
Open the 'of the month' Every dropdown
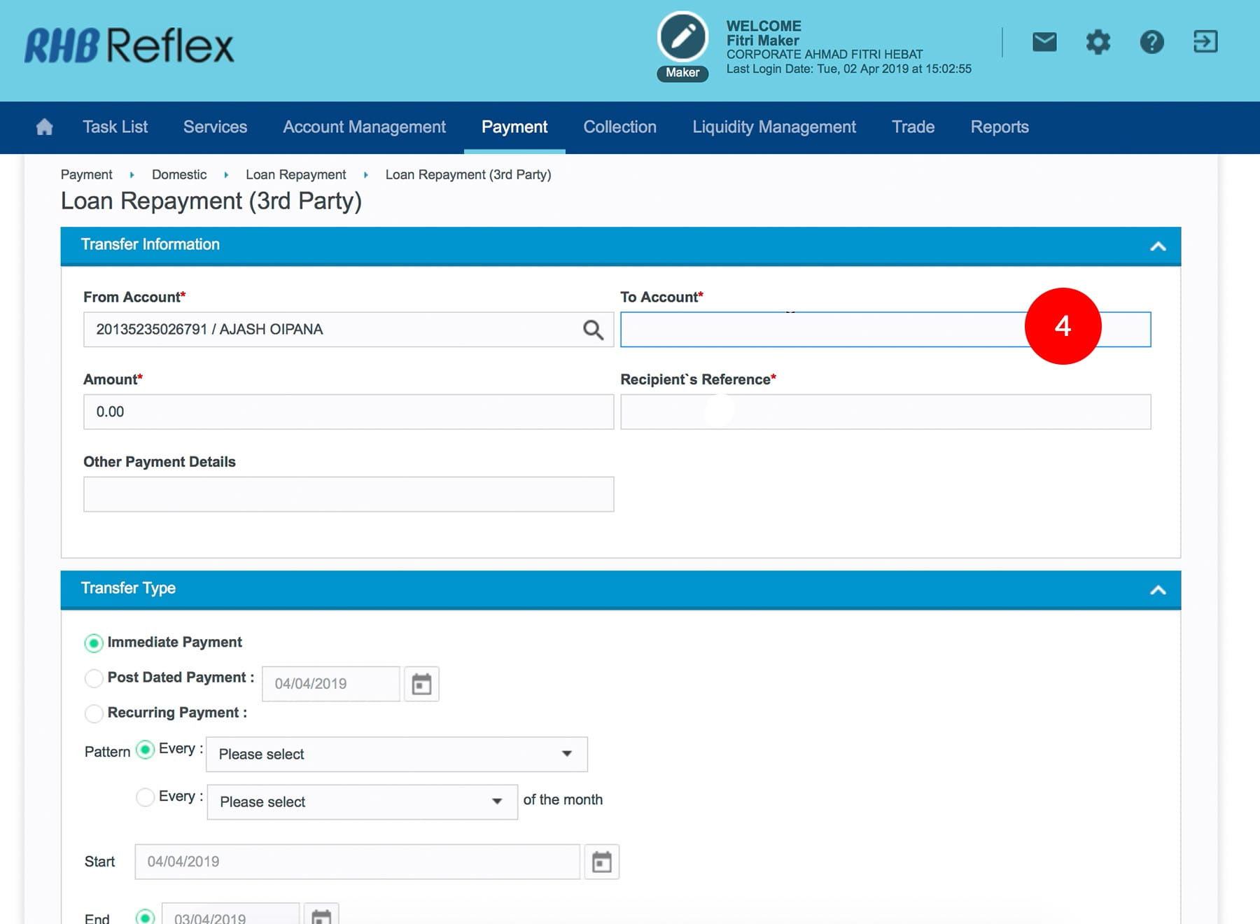[362, 801]
